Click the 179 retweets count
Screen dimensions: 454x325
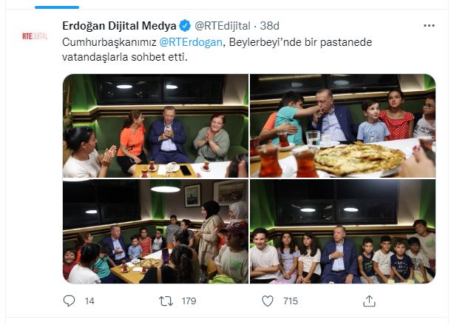click(189, 301)
